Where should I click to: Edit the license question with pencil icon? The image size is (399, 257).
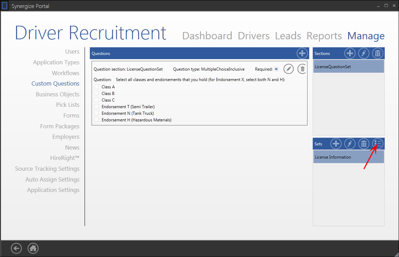[288, 69]
